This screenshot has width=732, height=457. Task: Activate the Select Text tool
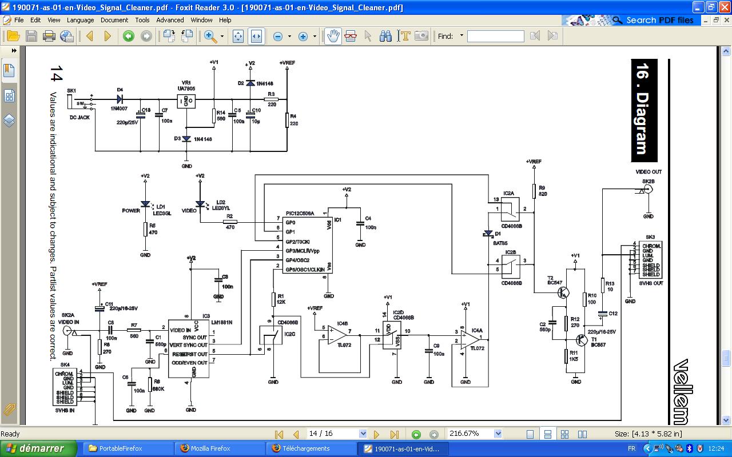[x=404, y=36]
